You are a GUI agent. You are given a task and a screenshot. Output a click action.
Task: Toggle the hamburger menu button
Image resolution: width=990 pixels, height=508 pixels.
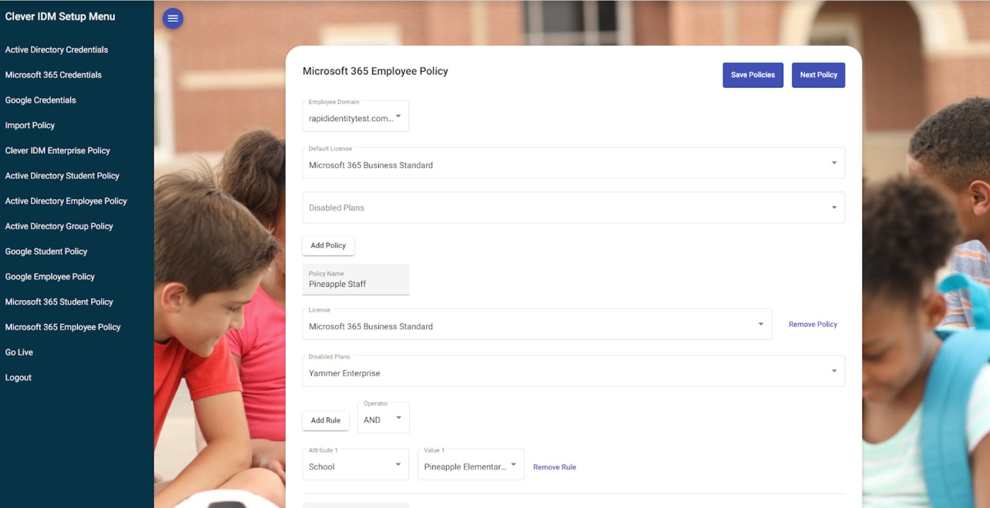coord(173,19)
